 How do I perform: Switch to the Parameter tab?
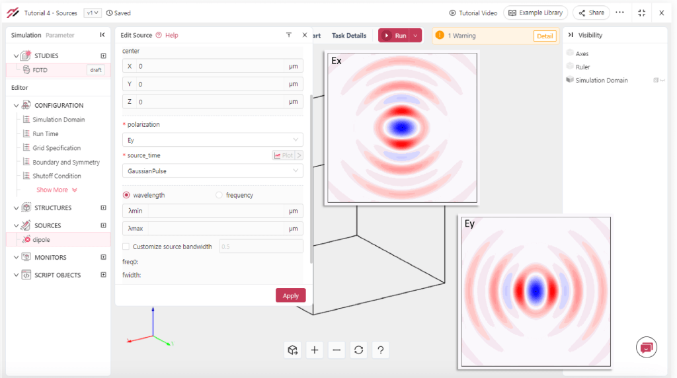(x=60, y=35)
